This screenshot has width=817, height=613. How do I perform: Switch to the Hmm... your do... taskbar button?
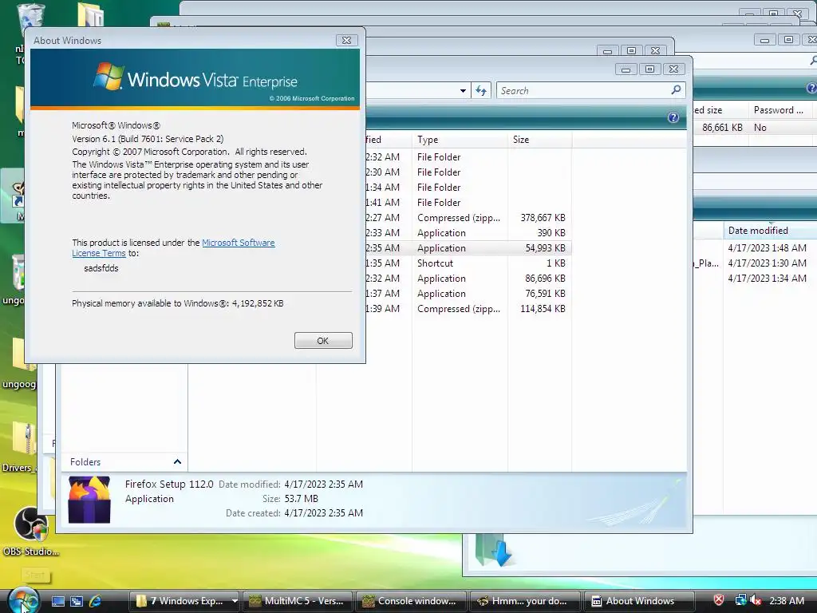click(525, 601)
